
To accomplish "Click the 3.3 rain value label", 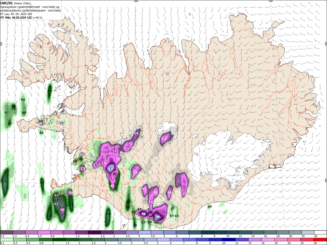I will pyautogui.click(x=4, y=181).
